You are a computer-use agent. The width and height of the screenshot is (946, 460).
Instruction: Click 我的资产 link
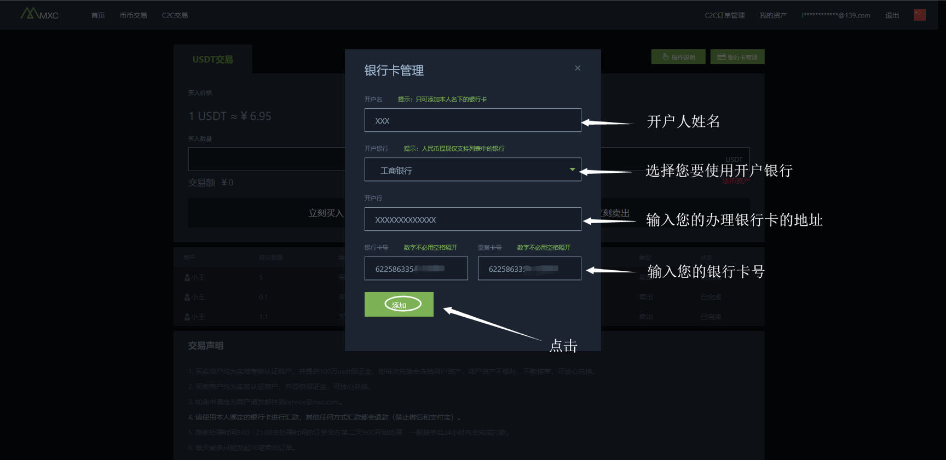point(772,15)
